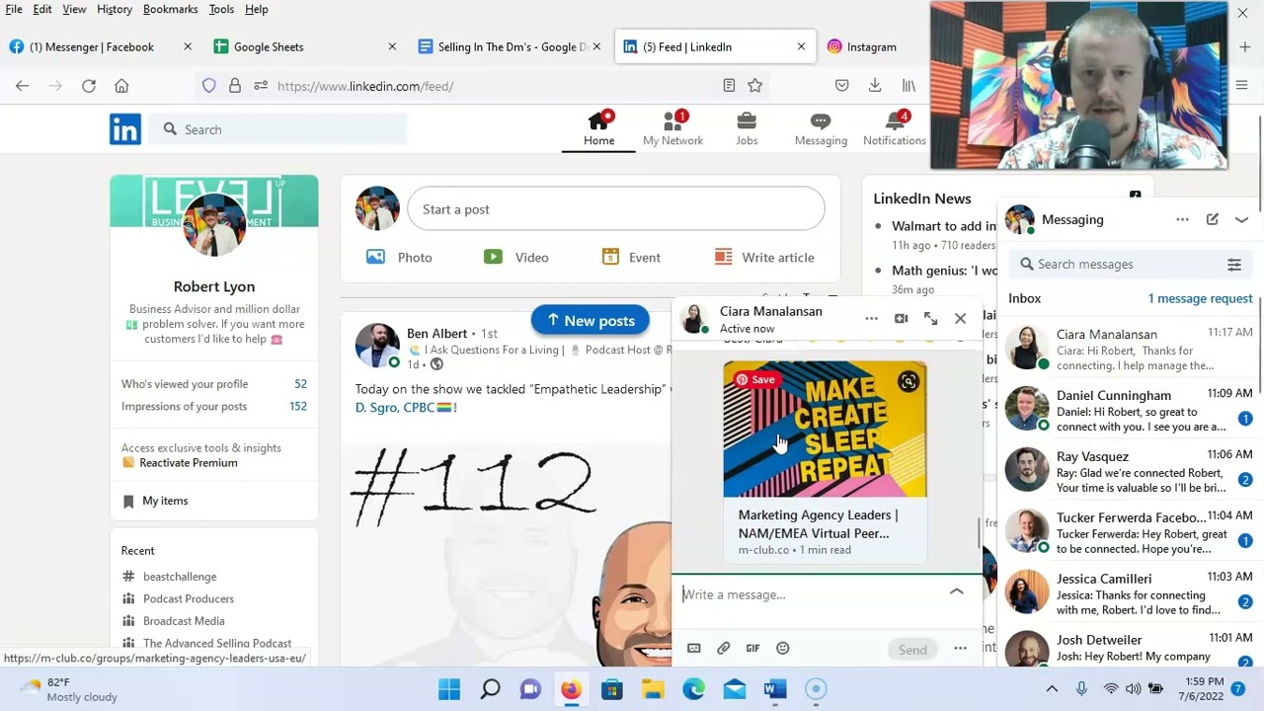1264x711 pixels.
Task: Open 1 message request link
Action: pos(1200,298)
